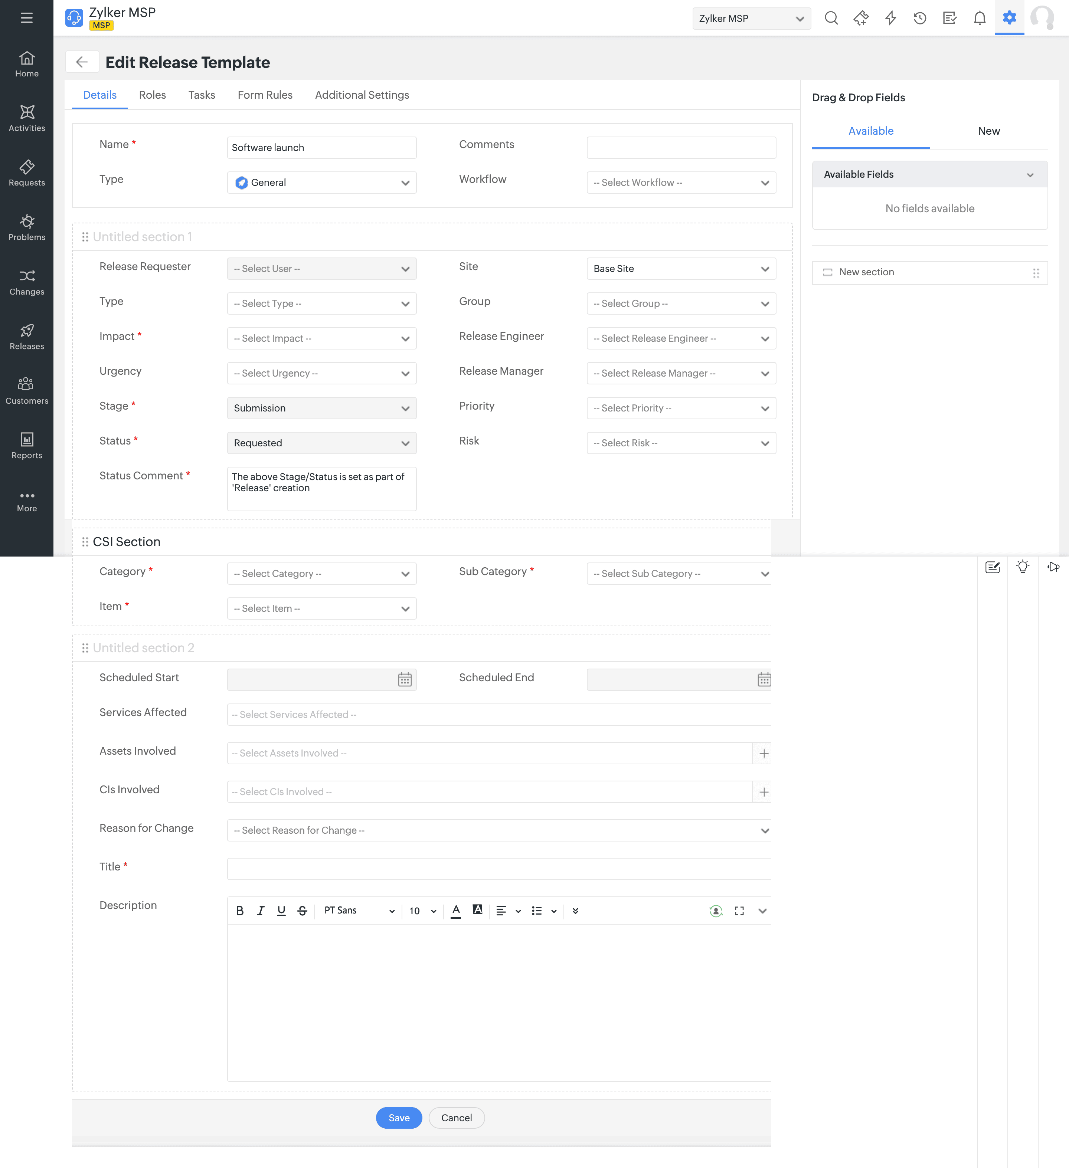Toggle strikethrough in Description editor
The height and width of the screenshot is (1168, 1069).
coord(302,911)
